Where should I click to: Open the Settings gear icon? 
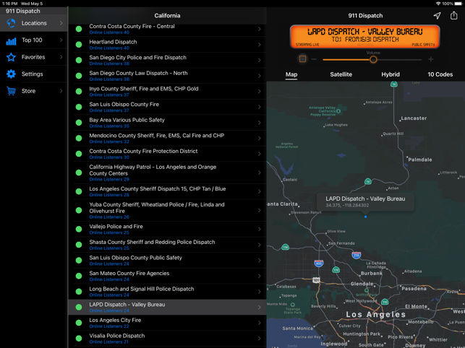[x=11, y=74]
